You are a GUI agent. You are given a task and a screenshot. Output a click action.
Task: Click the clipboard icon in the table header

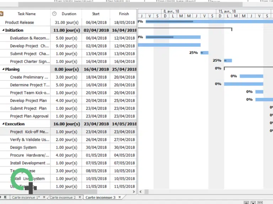point(1,14)
